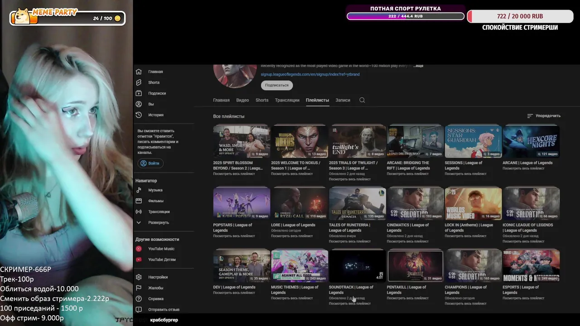Viewport: 580px width, 326px height.
Task: Switch to the channel Трансляции tab
Action: click(x=287, y=100)
